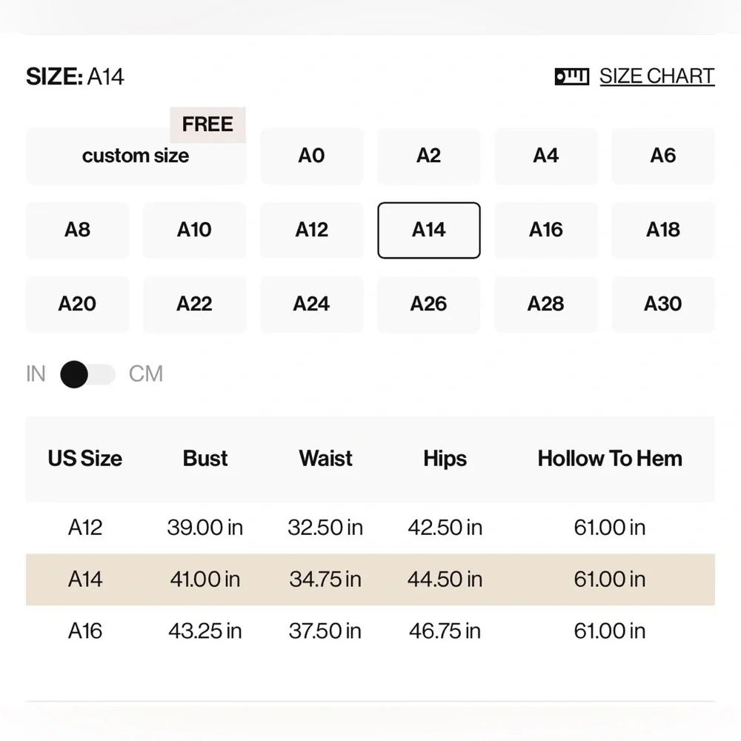Pick the A12 size button
Viewport: 741px width, 741px height.
click(x=311, y=230)
